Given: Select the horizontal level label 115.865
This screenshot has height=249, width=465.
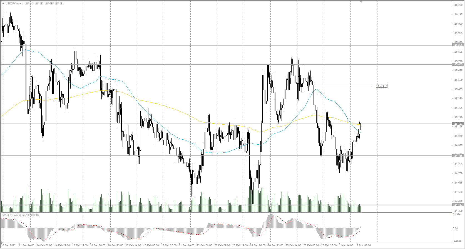Looking at the screenshot, I should pyautogui.click(x=458, y=45).
